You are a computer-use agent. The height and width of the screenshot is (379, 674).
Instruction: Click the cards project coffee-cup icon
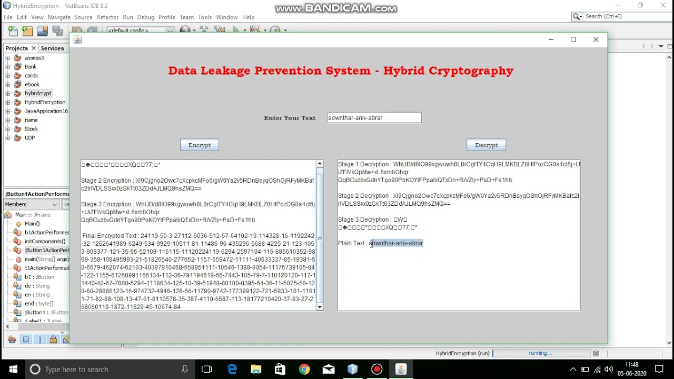[17, 76]
